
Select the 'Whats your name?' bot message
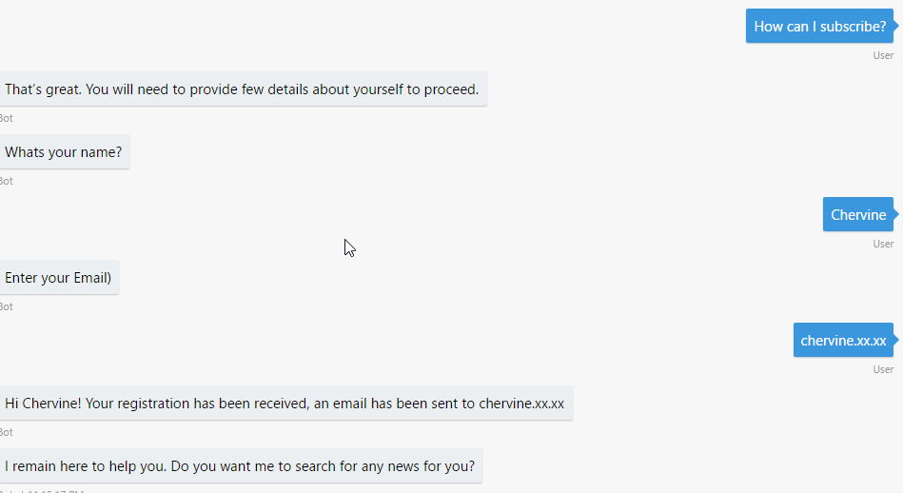(x=63, y=151)
